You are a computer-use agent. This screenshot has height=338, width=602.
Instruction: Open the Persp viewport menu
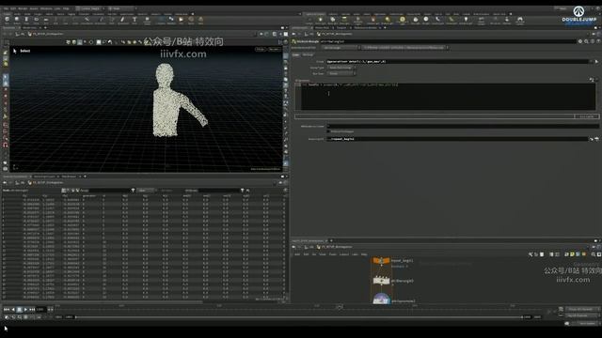261,50
